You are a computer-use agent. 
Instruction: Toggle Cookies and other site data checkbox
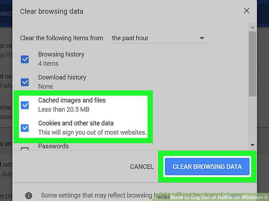pyautogui.click(x=25, y=128)
